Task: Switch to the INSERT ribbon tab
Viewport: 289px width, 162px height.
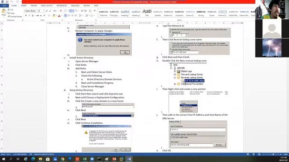Action: coord(24,6)
